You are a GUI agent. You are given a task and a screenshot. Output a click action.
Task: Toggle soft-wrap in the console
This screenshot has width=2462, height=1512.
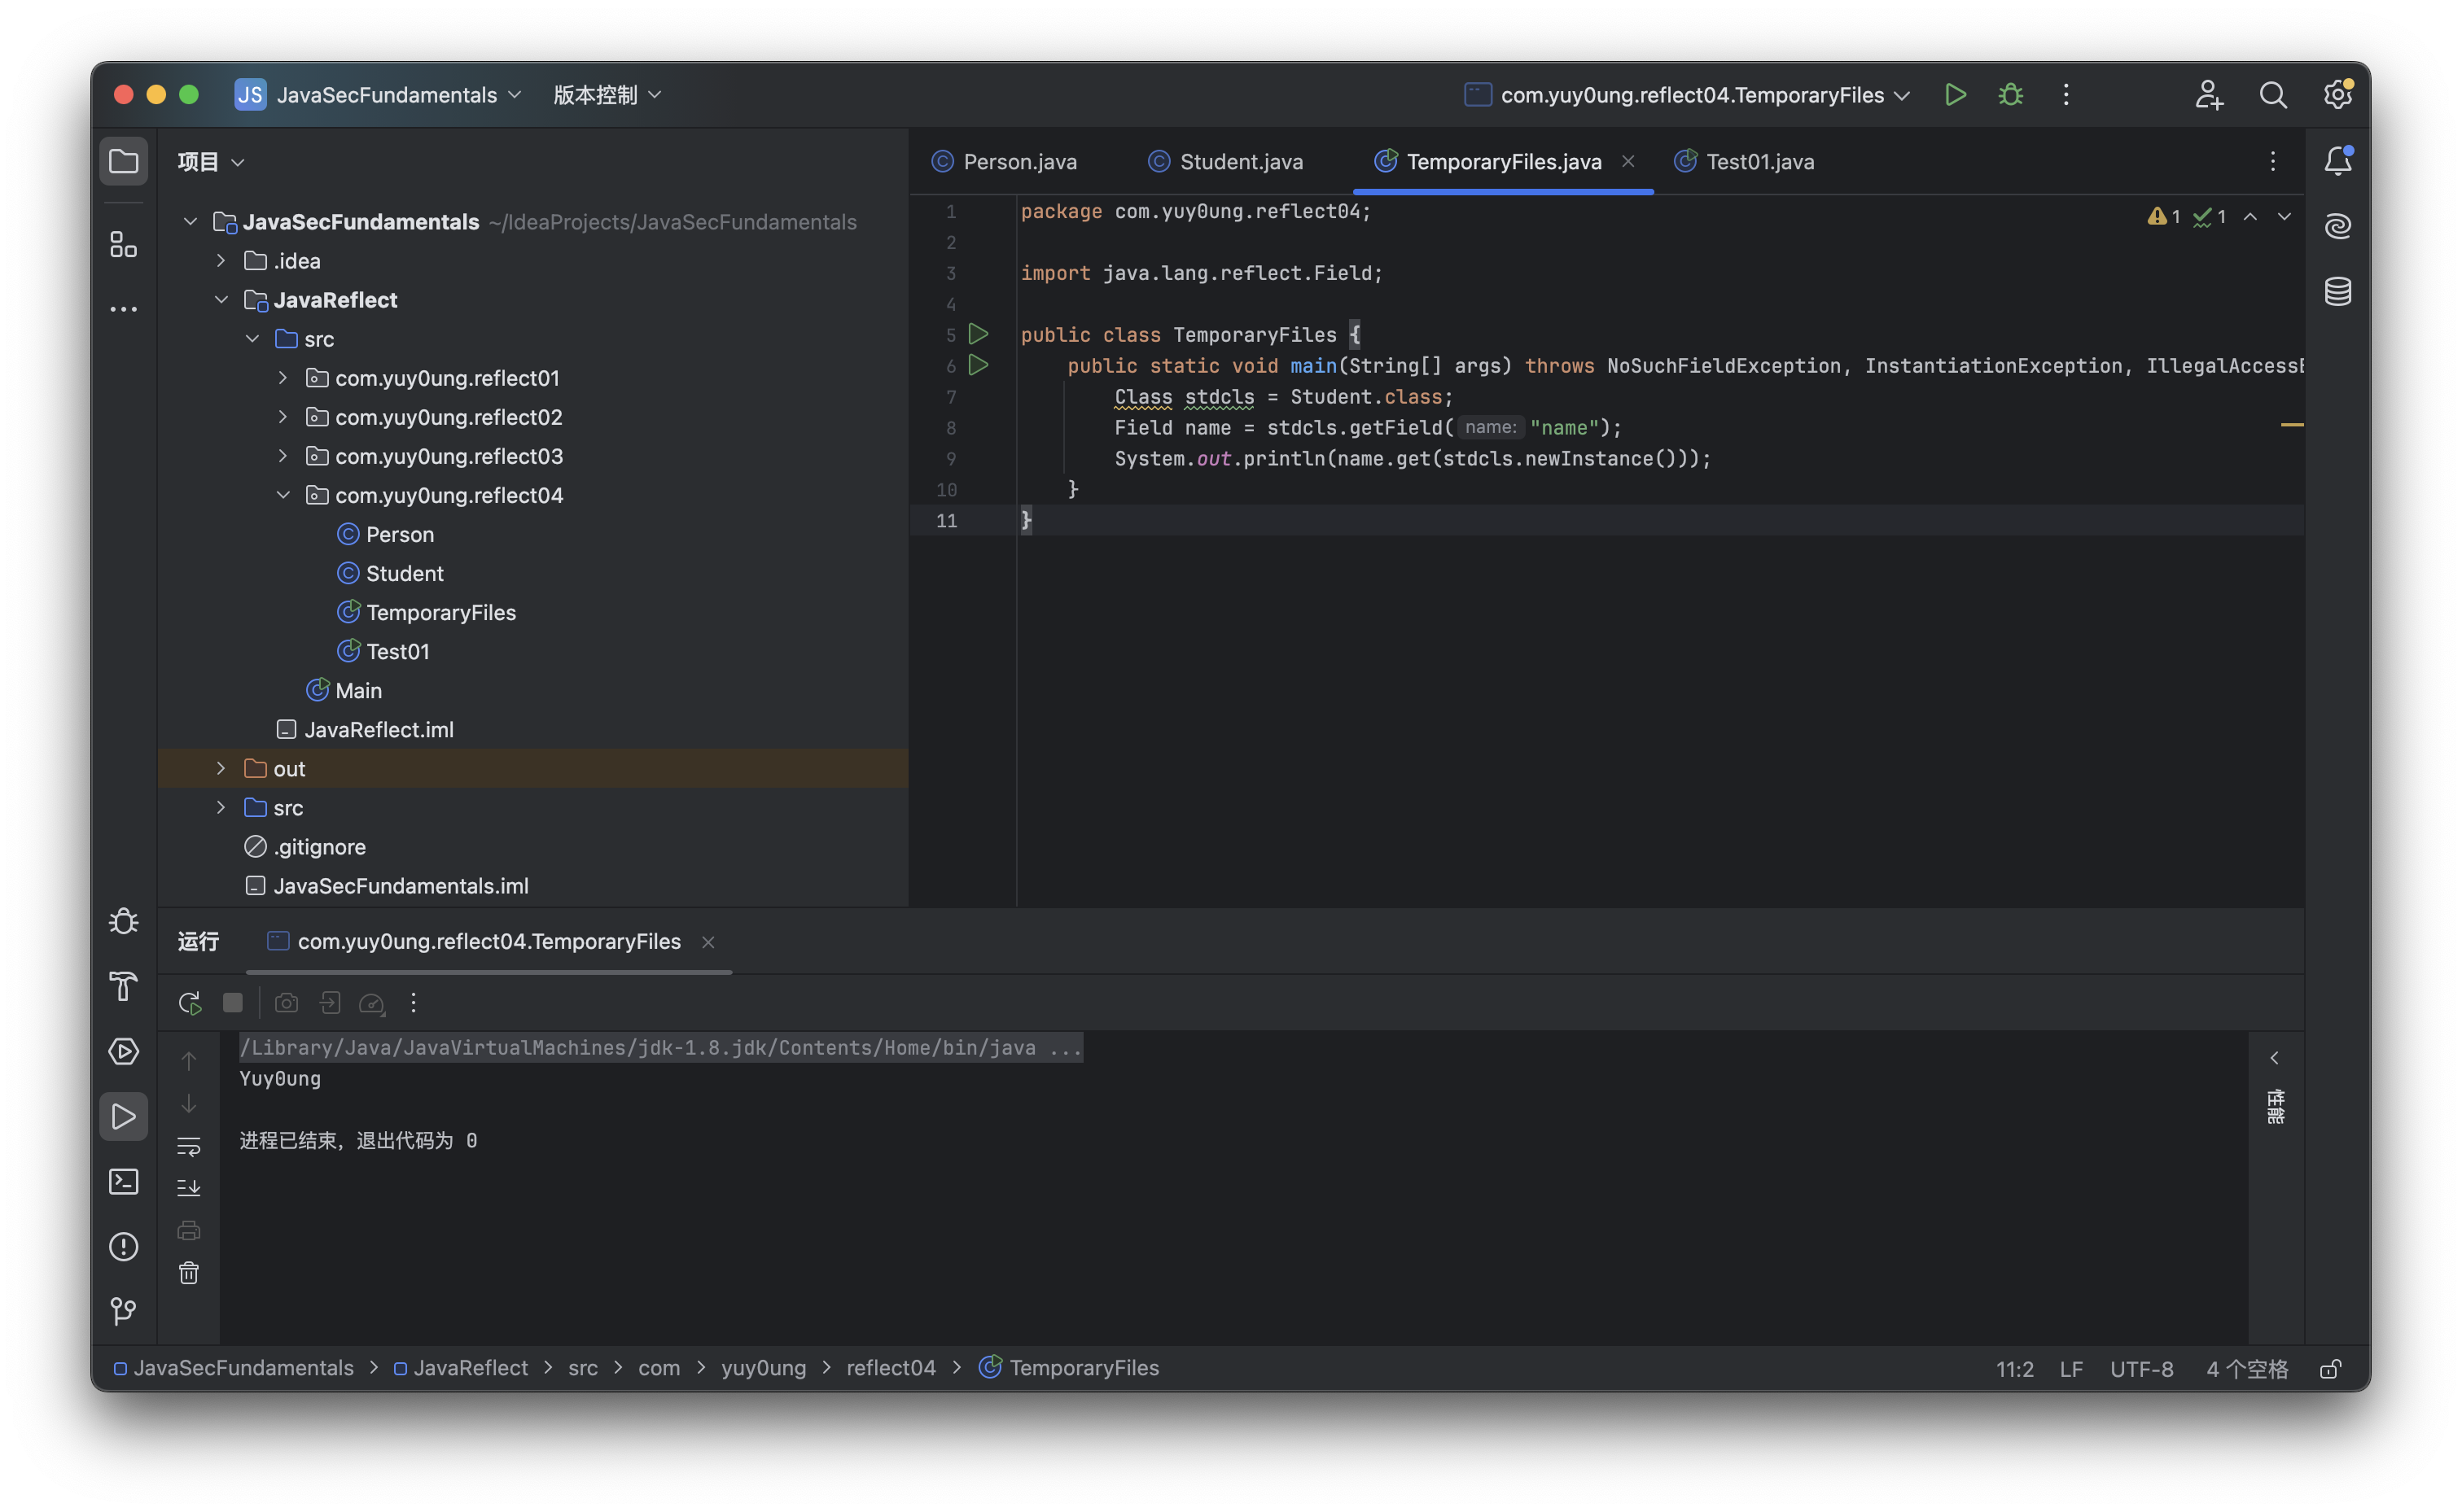point(189,1146)
